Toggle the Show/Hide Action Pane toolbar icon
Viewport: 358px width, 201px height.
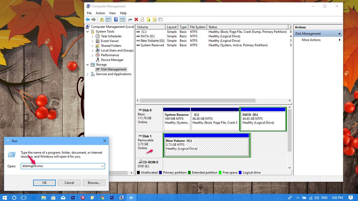(122, 20)
